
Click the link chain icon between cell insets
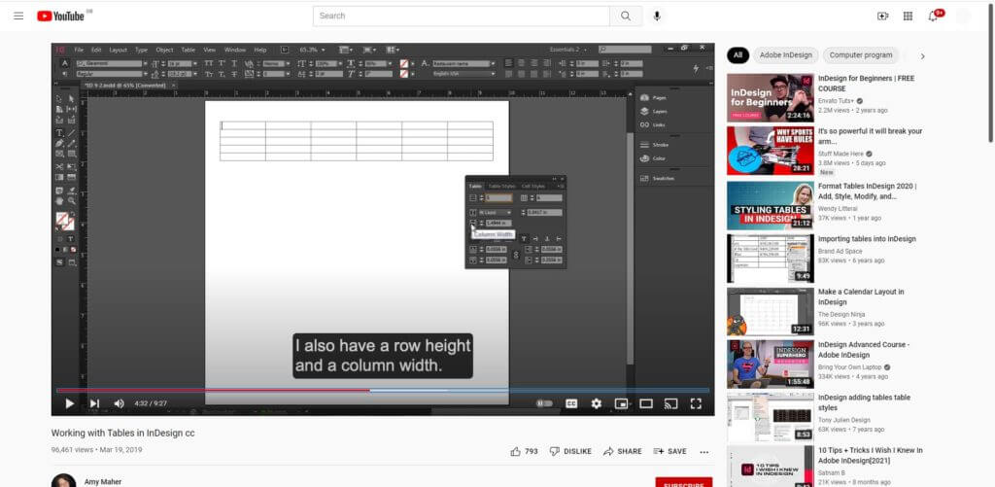tap(515, 255)
